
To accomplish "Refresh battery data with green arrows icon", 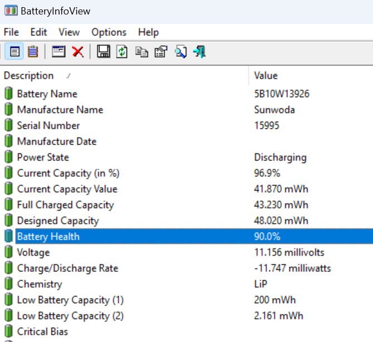I will (x=122, y=52).
